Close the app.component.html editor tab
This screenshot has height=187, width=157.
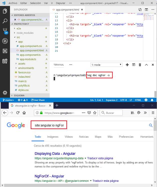click(82, 10)
